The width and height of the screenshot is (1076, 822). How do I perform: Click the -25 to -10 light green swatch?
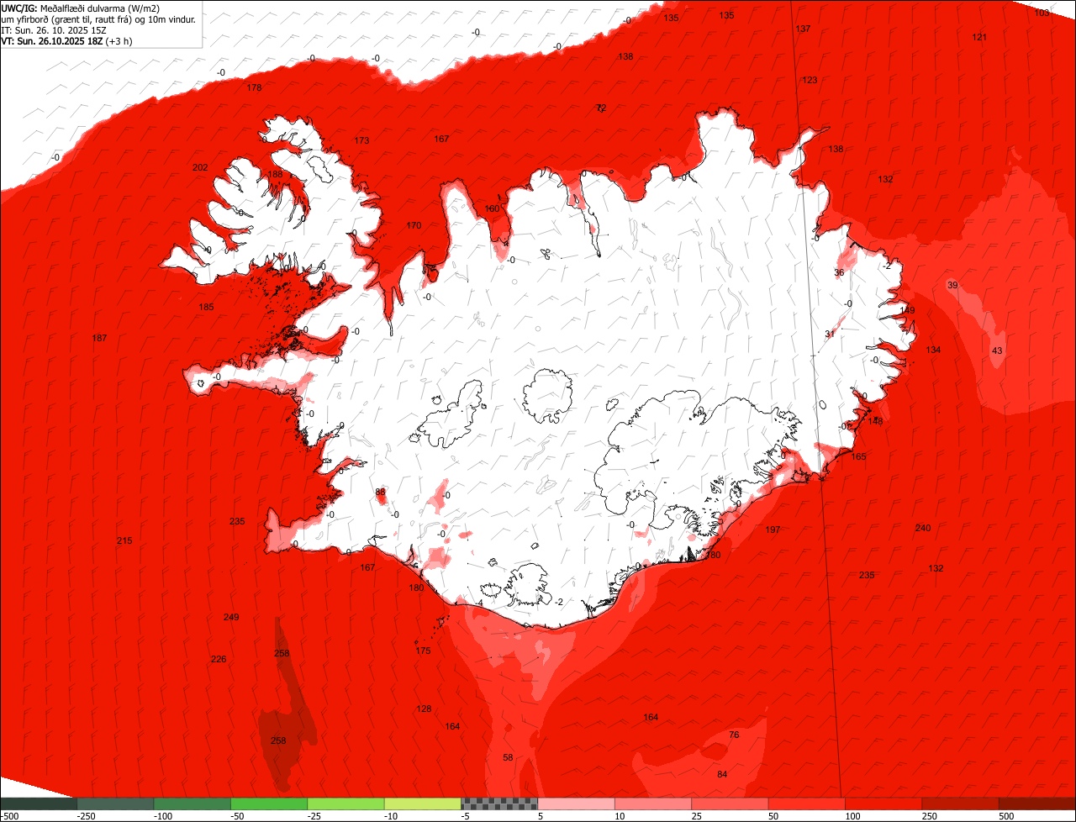[345, 804]
